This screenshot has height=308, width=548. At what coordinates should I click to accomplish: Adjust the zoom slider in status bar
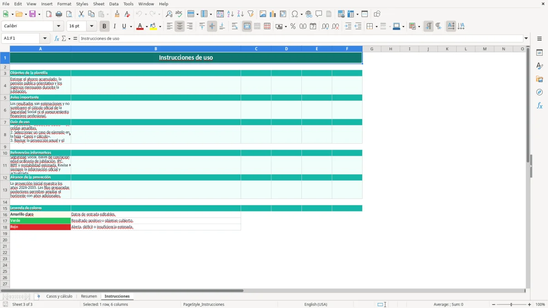pos(511,304)
